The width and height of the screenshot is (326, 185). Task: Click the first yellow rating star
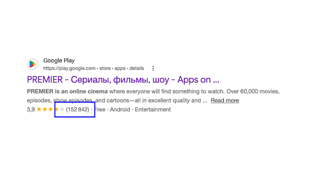tap(39, 109)
